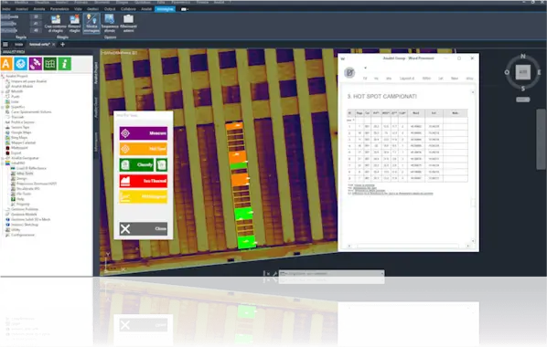Click the Trasparenza sfondo ribbon icon
Viewport: 547px width, 347px height.
click(110, 24)
